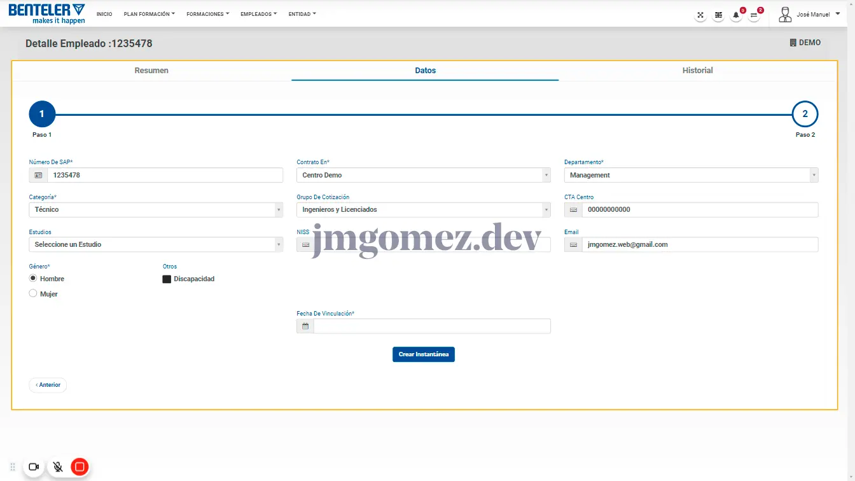Select the Hombre gender radio button

pyautogui.click(x=33, y=279)
